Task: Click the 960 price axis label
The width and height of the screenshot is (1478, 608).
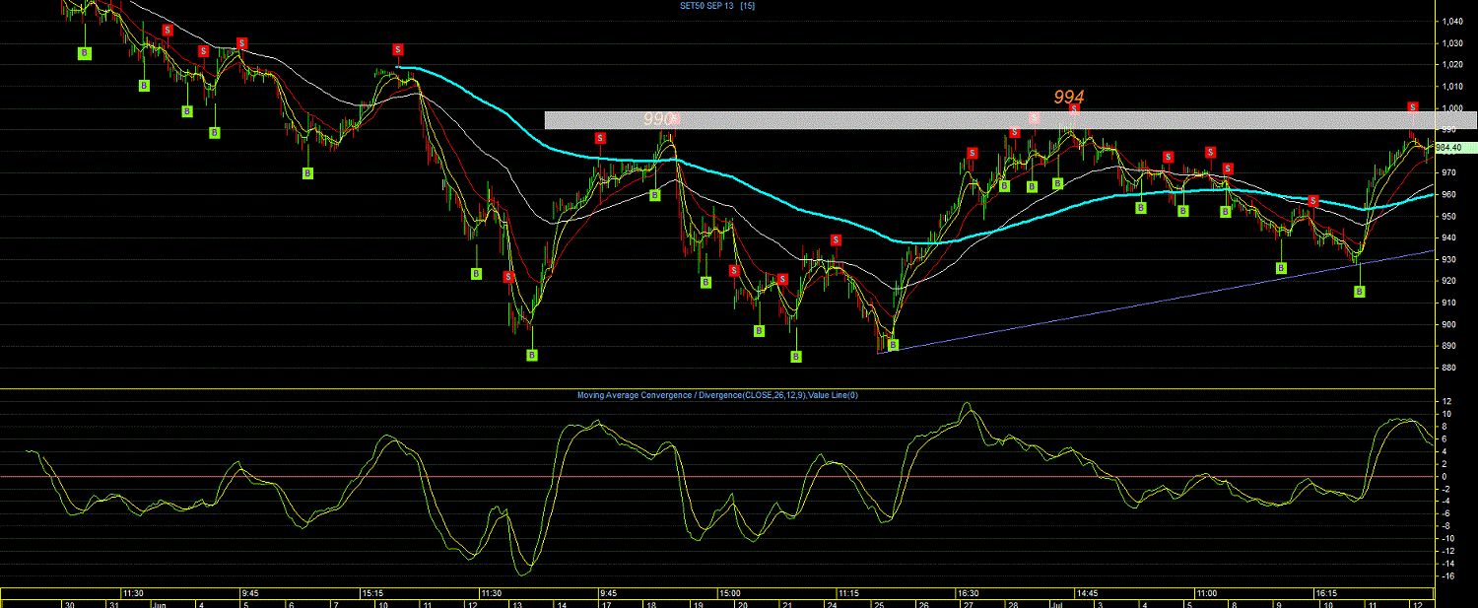Action: [x=1449, y=194]
